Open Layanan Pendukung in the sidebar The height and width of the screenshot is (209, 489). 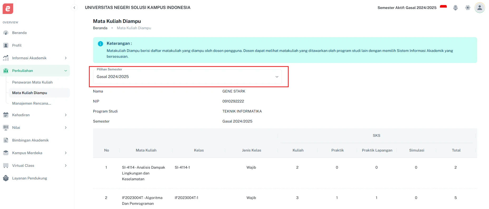coord(35,178)
